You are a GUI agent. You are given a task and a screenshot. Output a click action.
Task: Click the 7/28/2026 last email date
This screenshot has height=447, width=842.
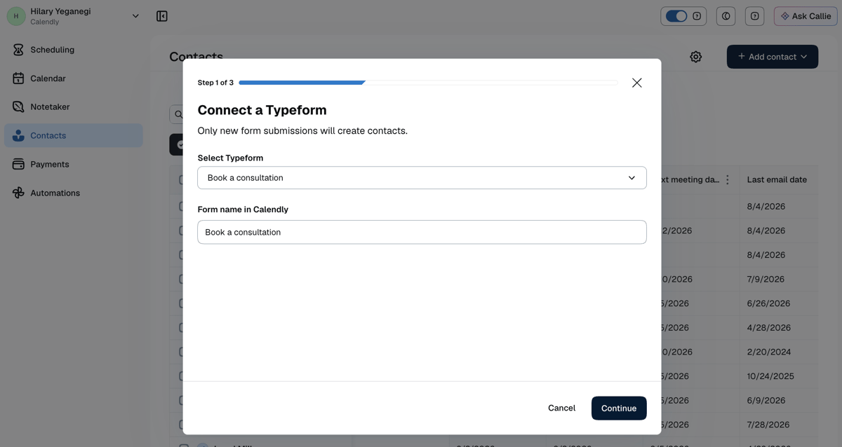[768, 425]
